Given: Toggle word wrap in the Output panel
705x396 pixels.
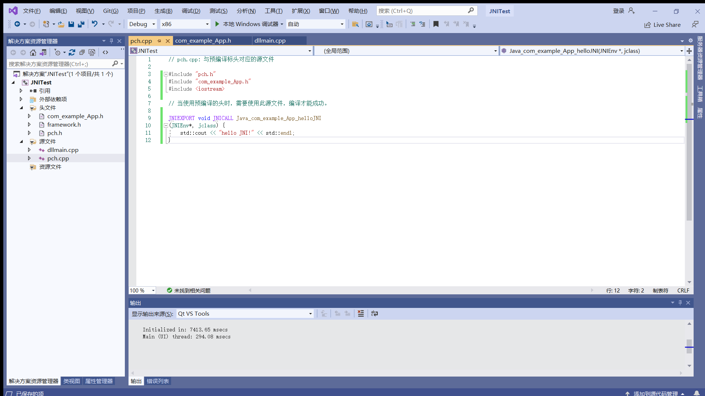Looking at the screenshot, I should [x=374, y=313].
